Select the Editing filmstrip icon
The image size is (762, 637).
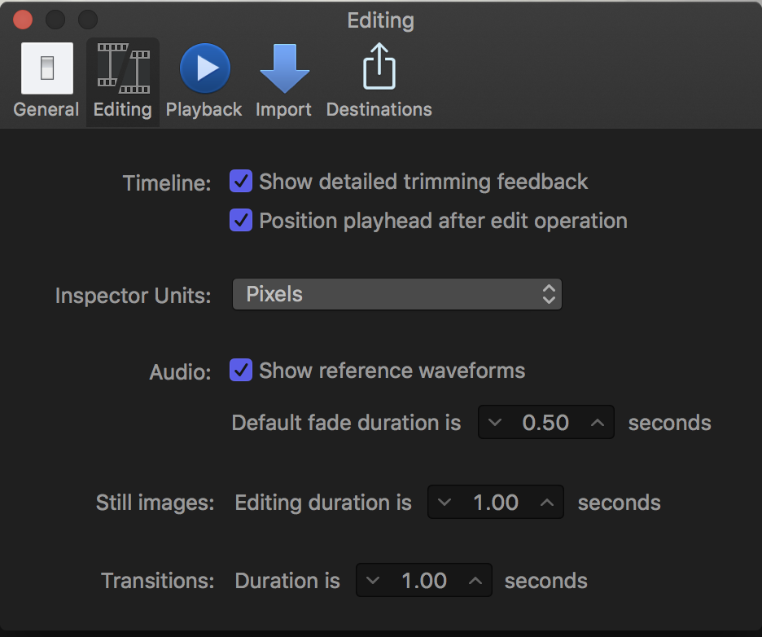[123, 68]
